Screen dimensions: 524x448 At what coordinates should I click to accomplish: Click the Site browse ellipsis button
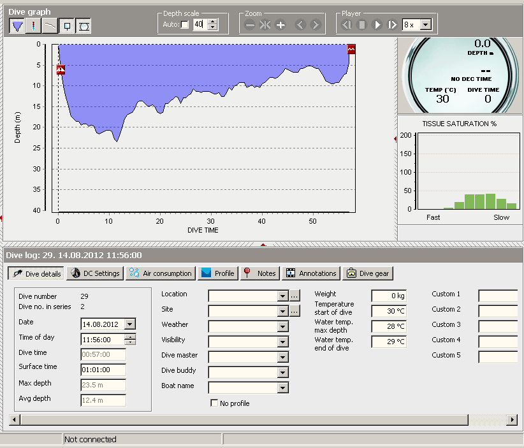[295, 311]
